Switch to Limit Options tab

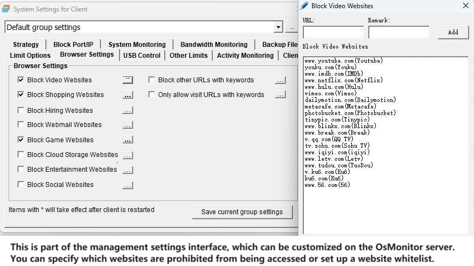point(30,56)
